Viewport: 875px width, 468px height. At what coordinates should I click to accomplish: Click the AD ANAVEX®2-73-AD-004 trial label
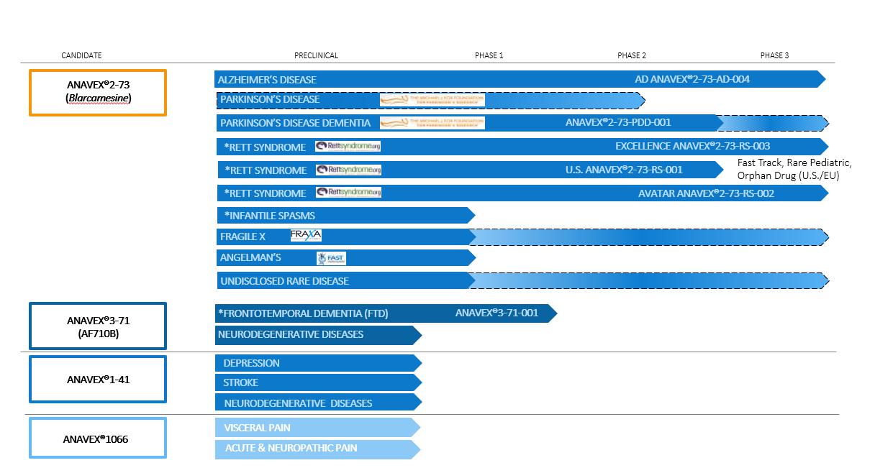click(692, 80)
